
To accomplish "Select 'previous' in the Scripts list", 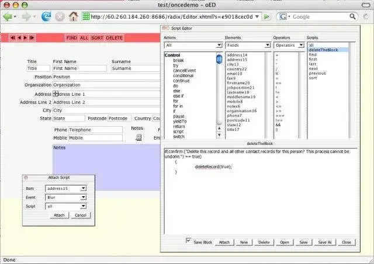I will pos(317,73).
